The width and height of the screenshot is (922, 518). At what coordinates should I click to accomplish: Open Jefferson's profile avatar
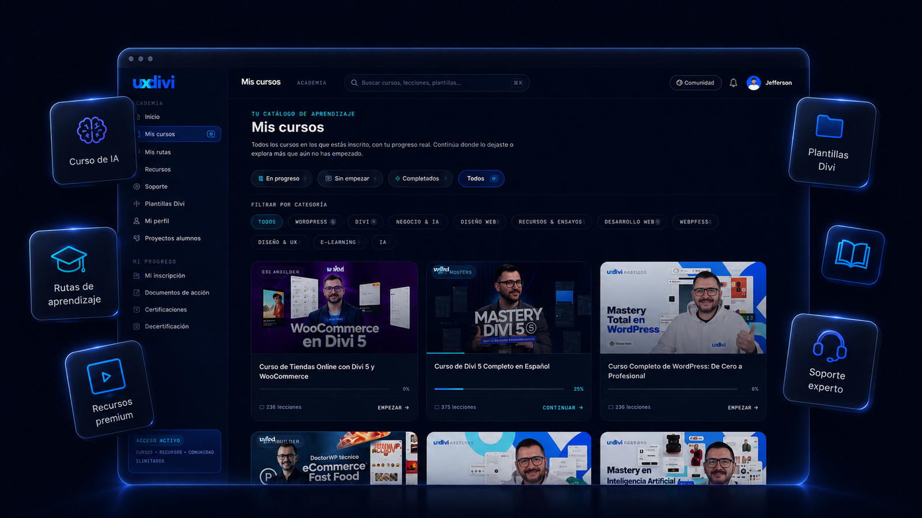[x=753, y=83]
